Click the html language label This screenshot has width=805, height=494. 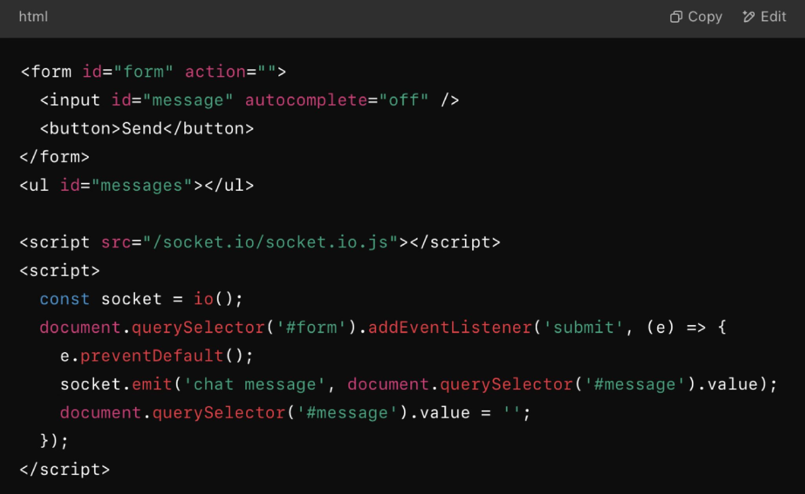pyautogui.click(x=34, y=16)
